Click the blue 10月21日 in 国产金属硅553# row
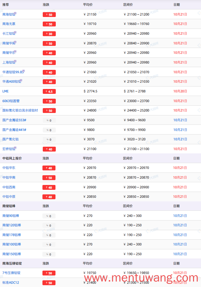201x287 pixels. click(180, 120)
